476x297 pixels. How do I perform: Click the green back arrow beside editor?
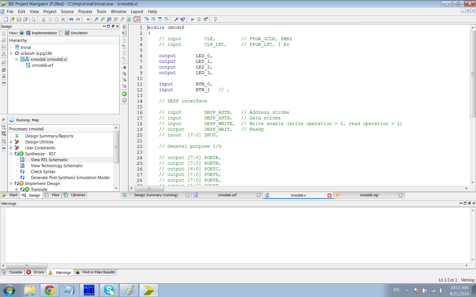point(124,94)
